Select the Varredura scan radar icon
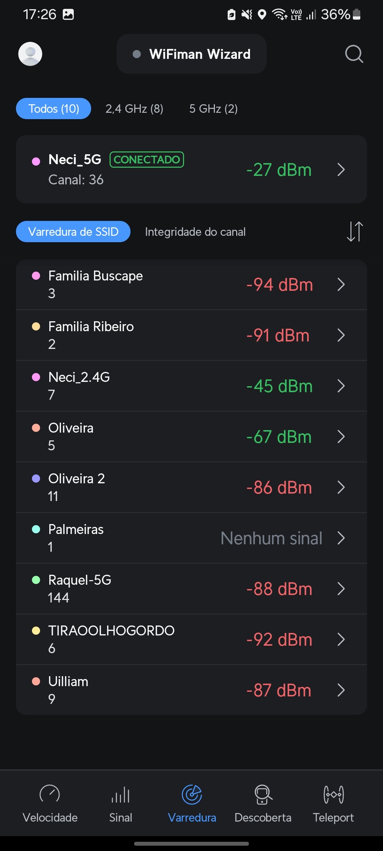The height and width of the screenshot is (851, 383). tap(192, 794)
